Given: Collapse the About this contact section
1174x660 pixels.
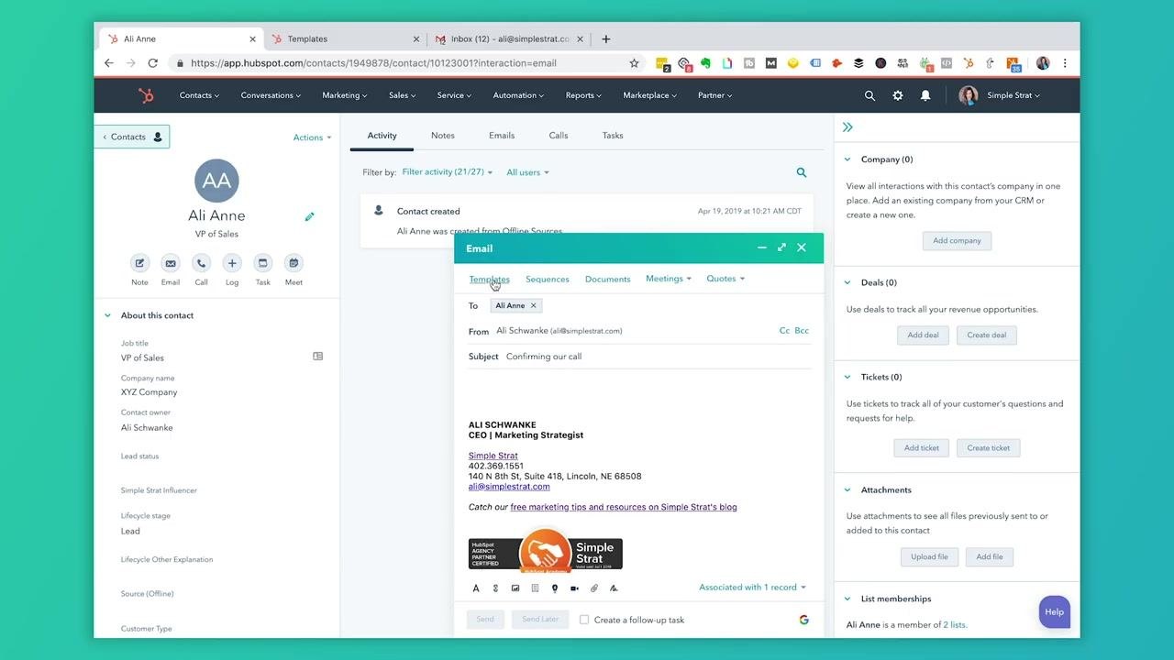Looking at the screenshot, I should 107,315.
